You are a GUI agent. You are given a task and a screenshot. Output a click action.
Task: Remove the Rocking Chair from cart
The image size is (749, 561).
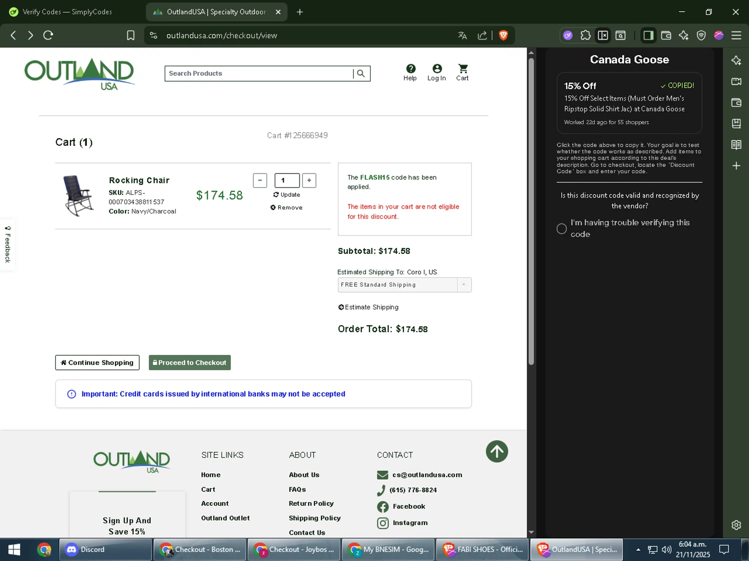click(287, 207)
